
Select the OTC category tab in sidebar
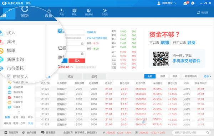click(x=23, y=123)
